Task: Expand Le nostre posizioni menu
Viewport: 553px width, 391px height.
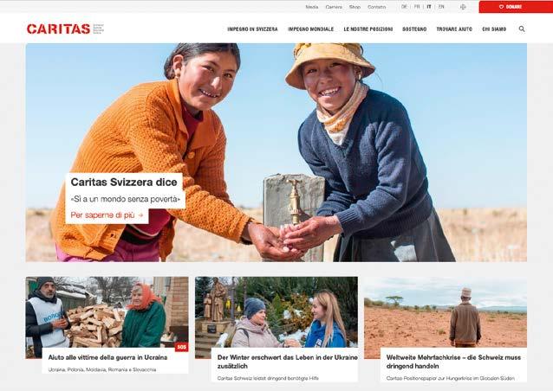Action: (368, 29)
